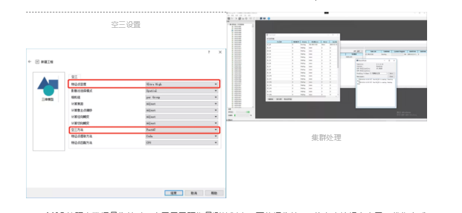
Task: Click the highlighted default button in dialog footer
Action: tap(174, 193)
